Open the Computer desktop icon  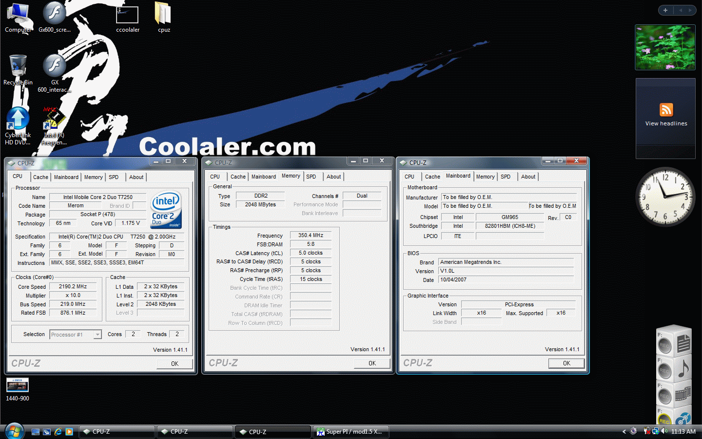pos(18,18)
